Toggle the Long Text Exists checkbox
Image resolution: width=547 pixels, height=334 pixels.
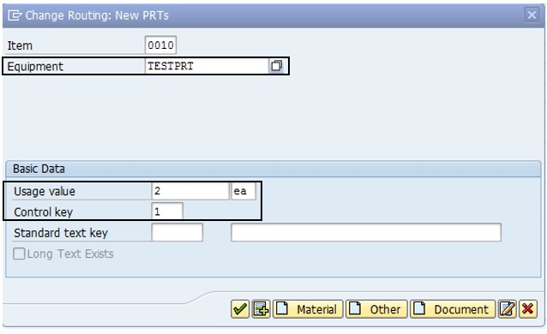coord(19,253)
